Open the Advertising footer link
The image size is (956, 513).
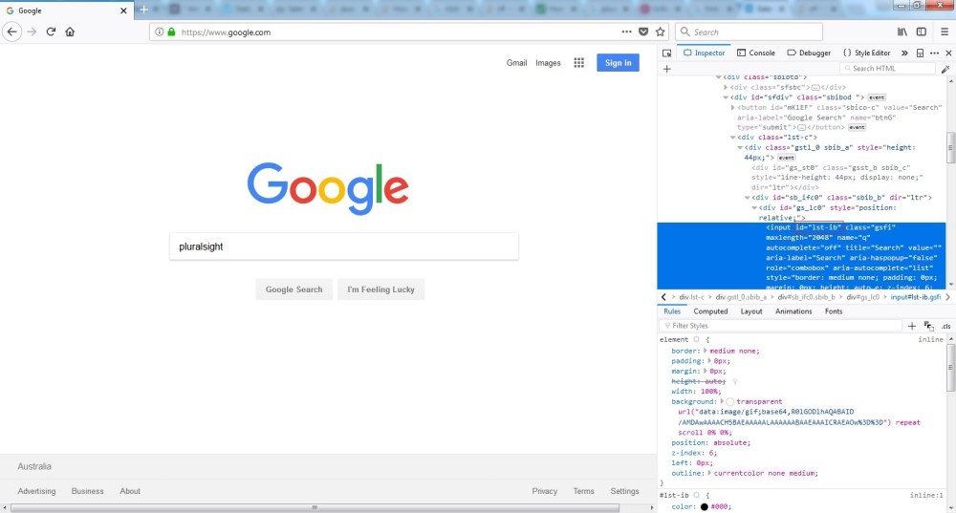pos(36,491)
